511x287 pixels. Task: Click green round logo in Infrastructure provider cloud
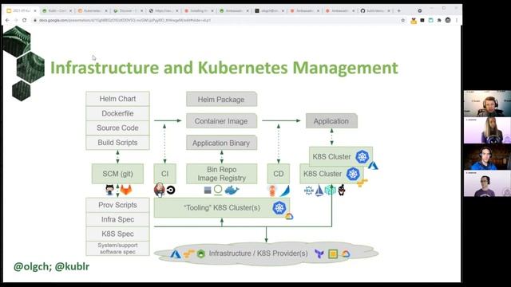201,254
